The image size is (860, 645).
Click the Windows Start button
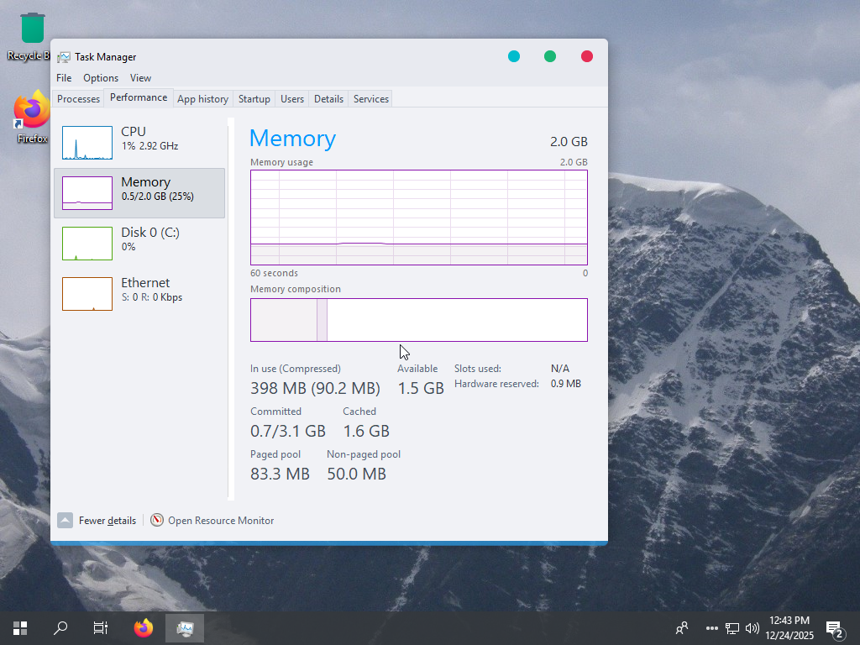tap(20, 627)
